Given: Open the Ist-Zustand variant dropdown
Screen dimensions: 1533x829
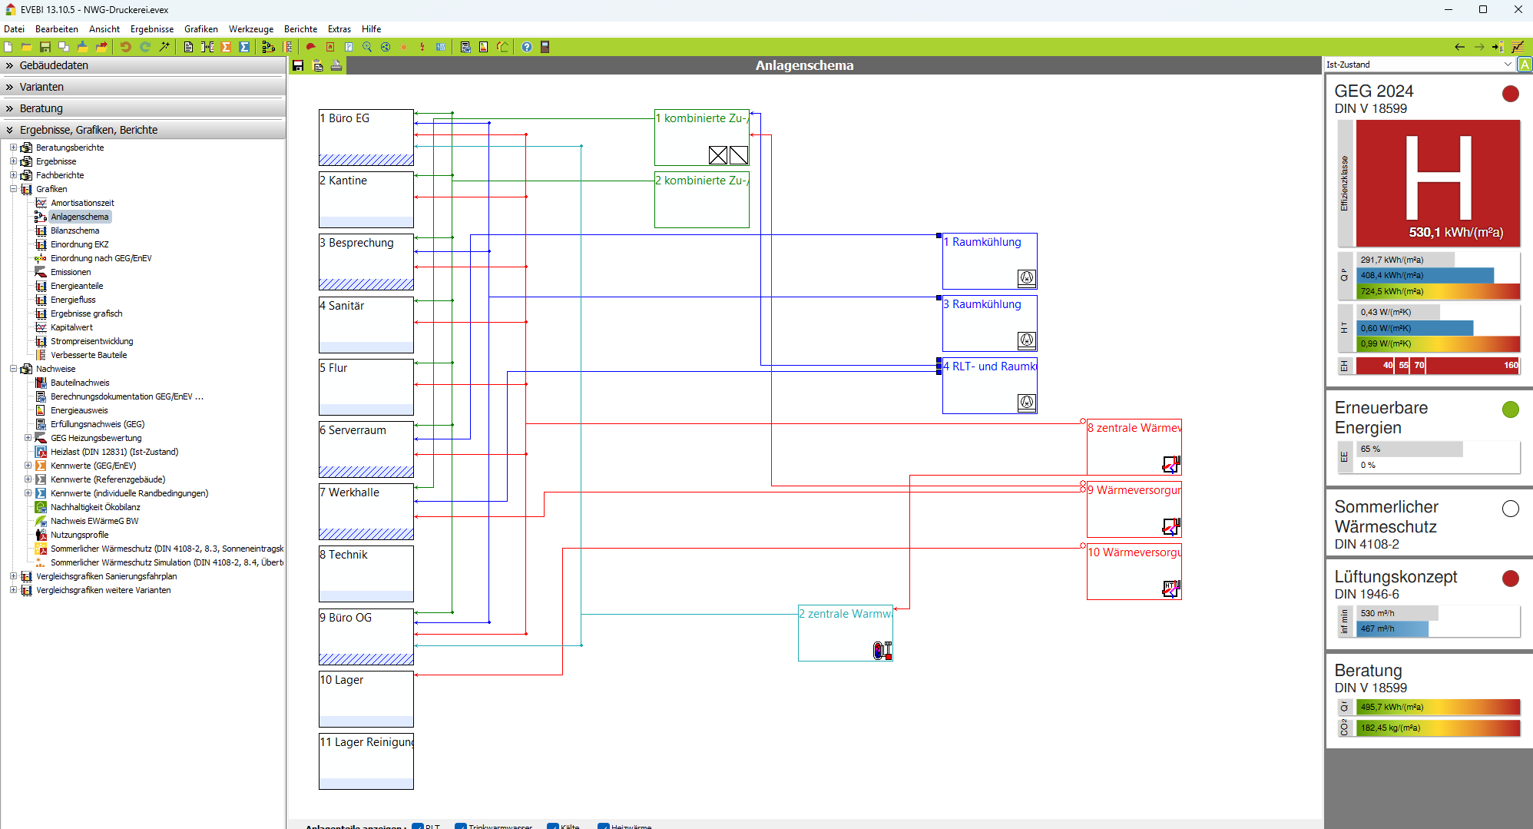Looking at the screenshot, I should (1507, 65).
